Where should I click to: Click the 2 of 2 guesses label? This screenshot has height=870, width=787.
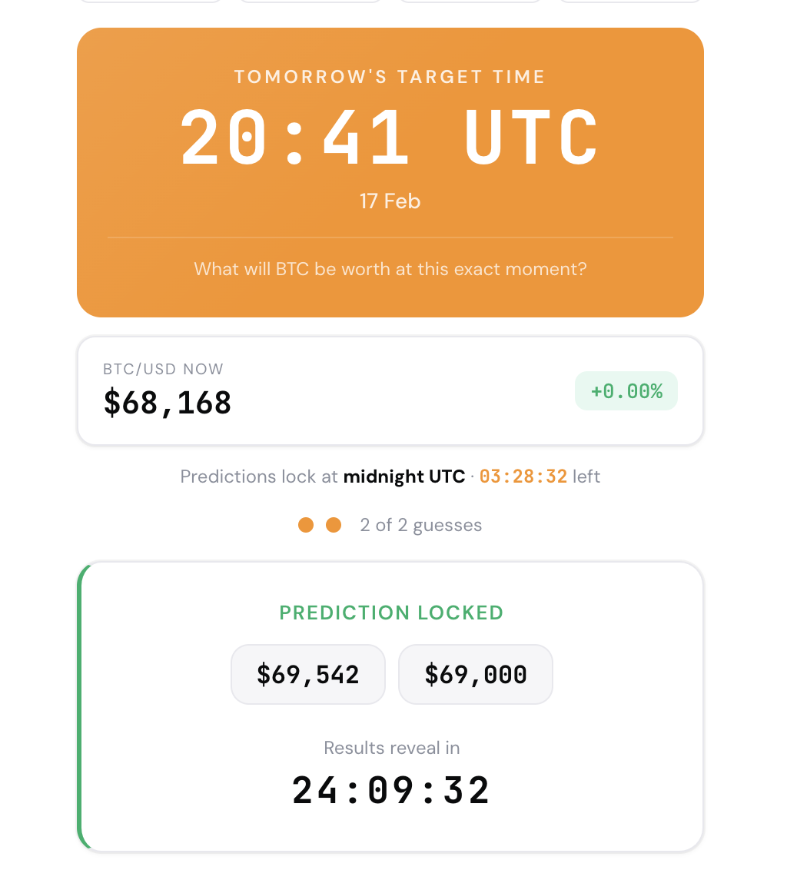point(420,525)
